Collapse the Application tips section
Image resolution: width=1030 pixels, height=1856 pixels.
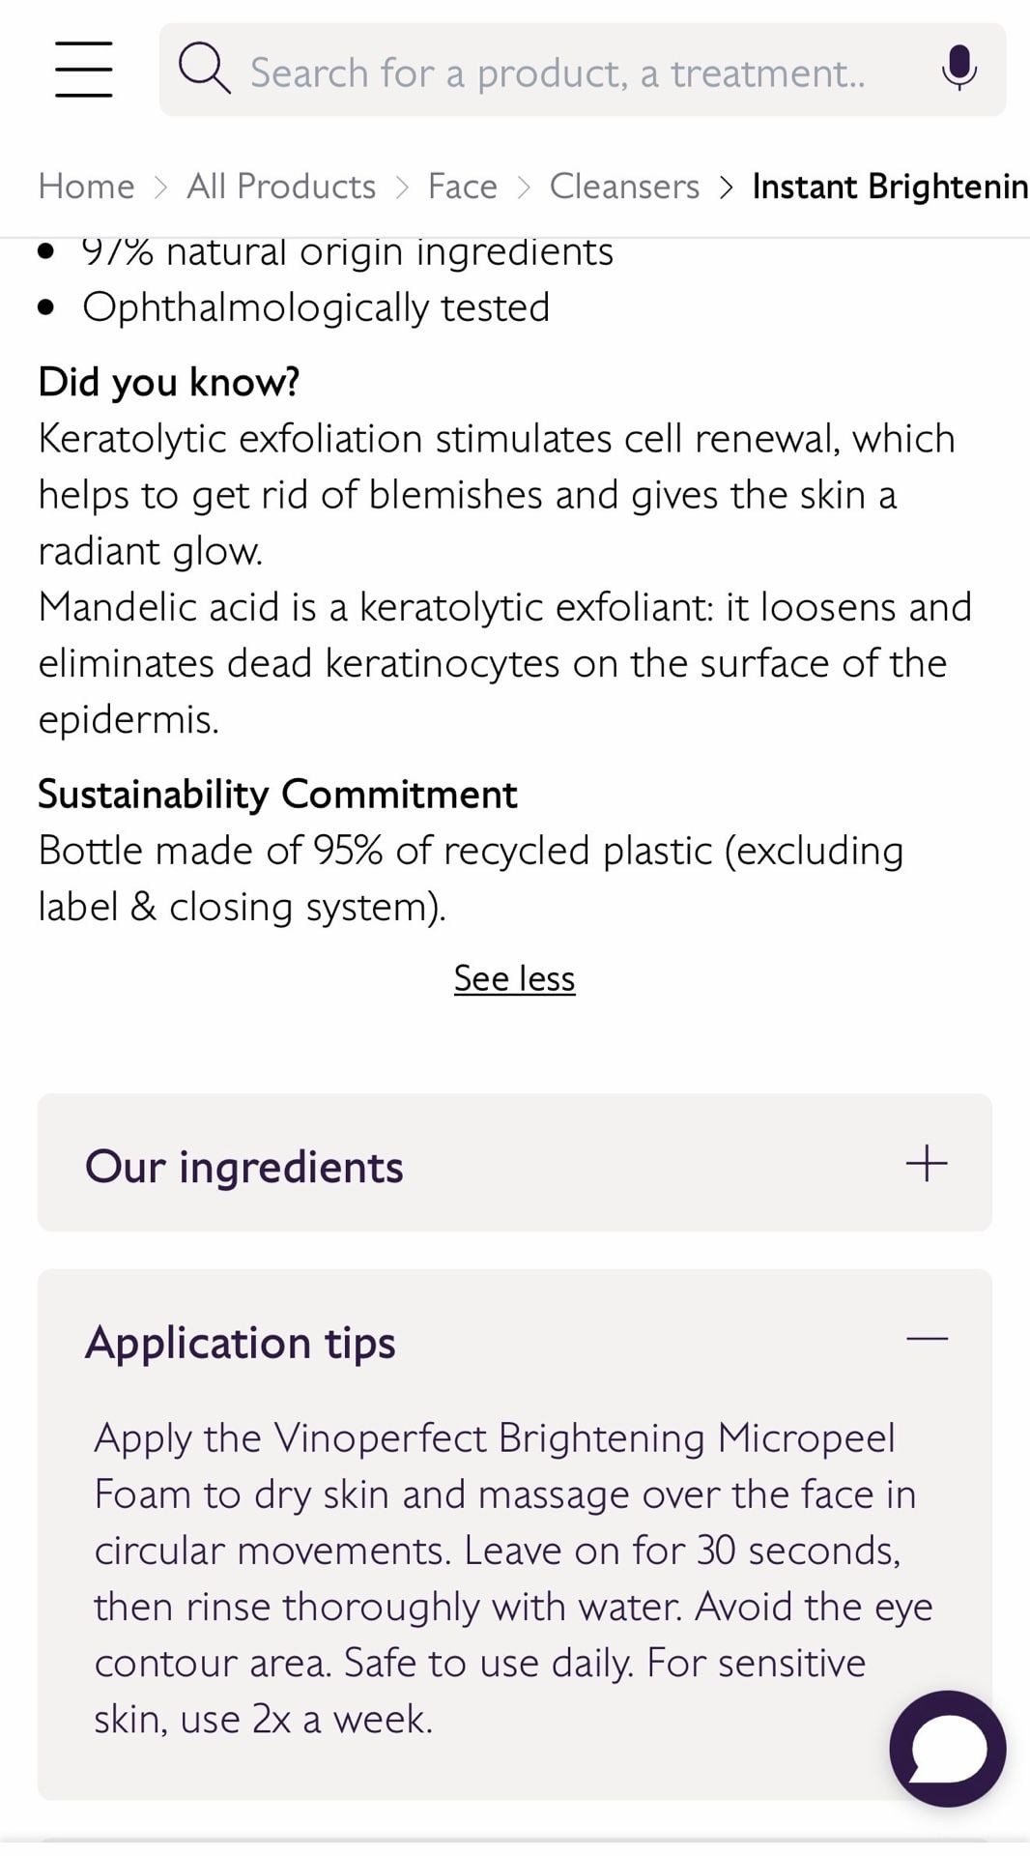click(x=515, y=1342)
